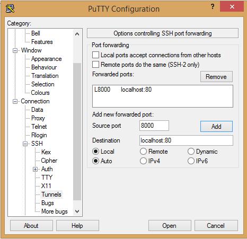Open the Selection category
Viewport: 247px width, 239px height.
42,84
